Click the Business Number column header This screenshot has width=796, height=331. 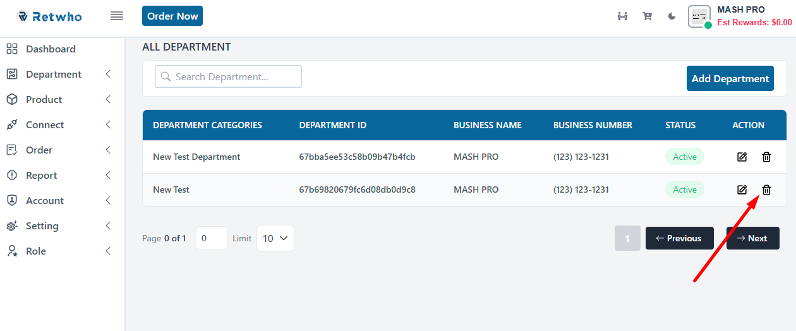[593, 125]
